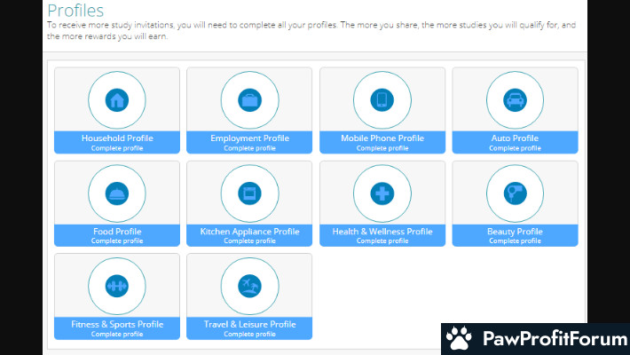
Task: Click the Health & Wellness Profile title
Action: click(x=382, y=232)
